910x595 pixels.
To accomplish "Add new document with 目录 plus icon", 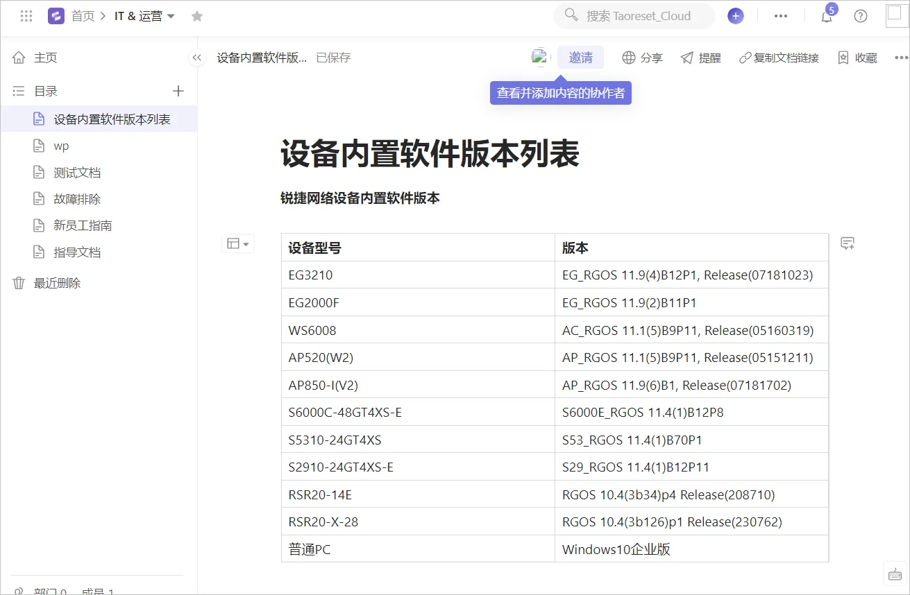I will pyautogui.click(x=178, y=91).
